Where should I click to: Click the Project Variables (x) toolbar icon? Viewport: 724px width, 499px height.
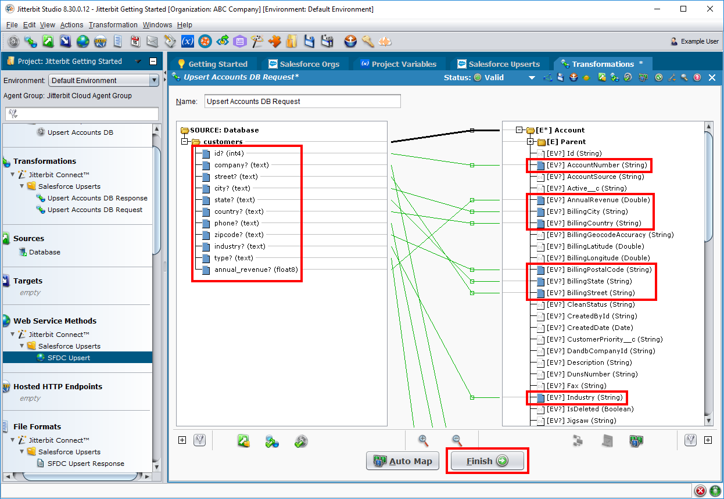pyautogui.click(x=187, y=42)
